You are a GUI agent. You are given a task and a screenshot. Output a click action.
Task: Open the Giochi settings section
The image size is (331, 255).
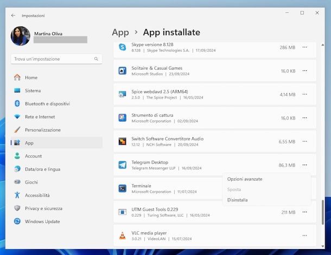tap(31, 182)
